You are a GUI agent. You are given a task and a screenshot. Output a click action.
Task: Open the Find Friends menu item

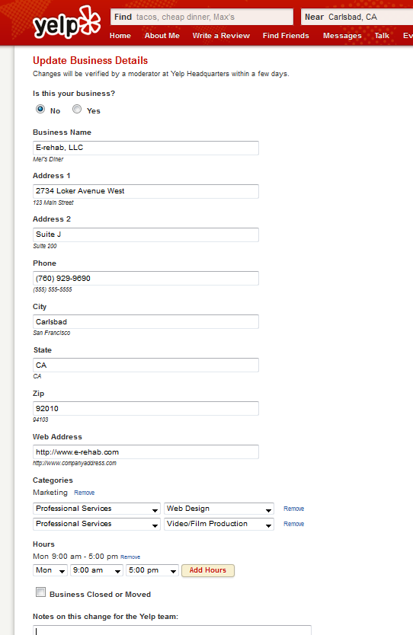[x=286, y=36]
